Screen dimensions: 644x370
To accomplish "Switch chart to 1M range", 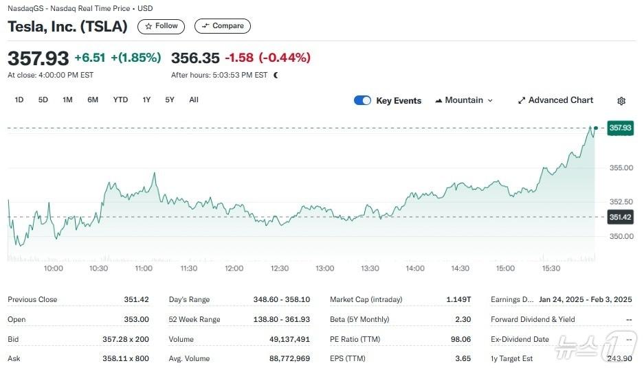I will click(67, 100).
